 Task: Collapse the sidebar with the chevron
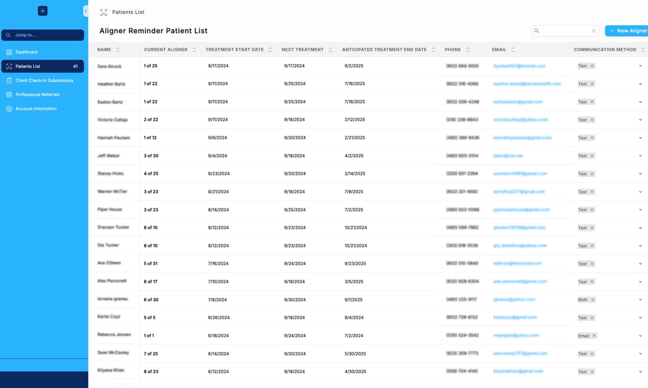click(86, 11)
